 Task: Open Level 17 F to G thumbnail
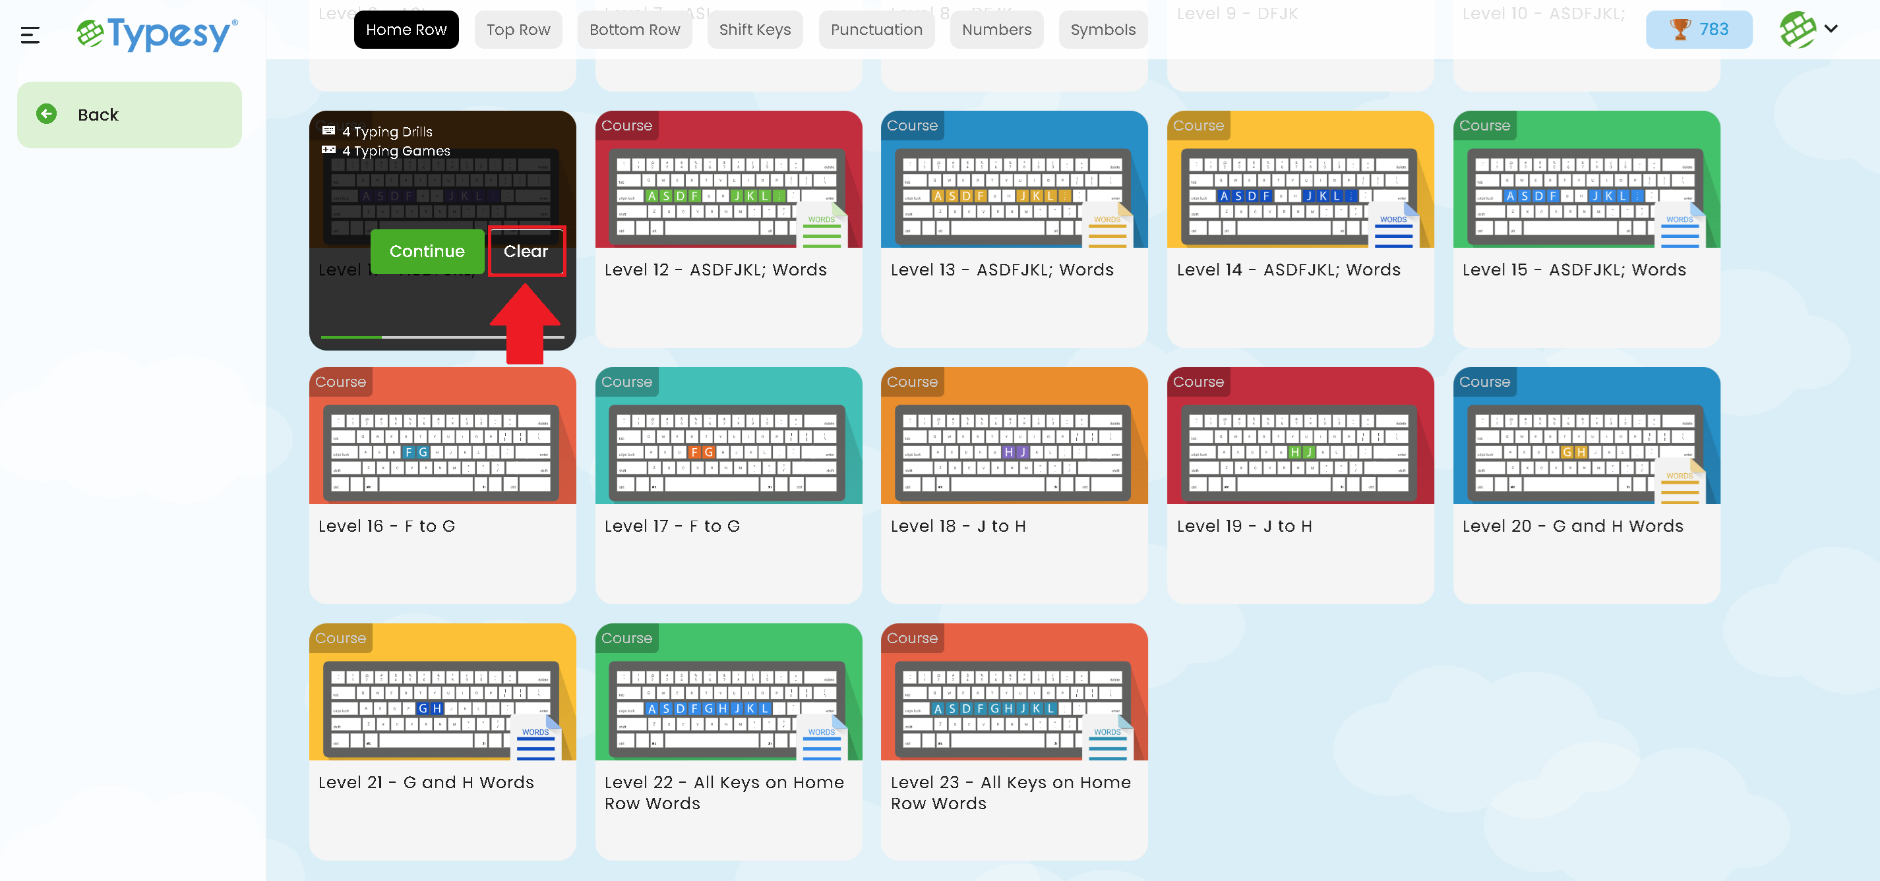729,436
